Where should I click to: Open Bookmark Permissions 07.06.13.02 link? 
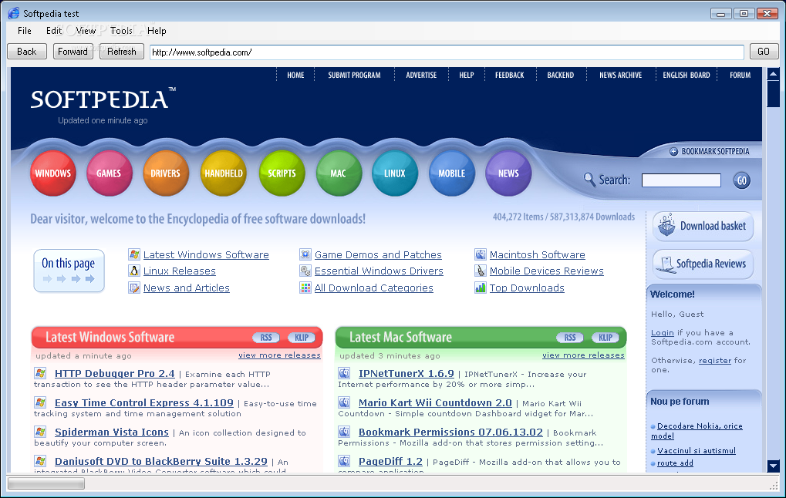coord(450,432)
